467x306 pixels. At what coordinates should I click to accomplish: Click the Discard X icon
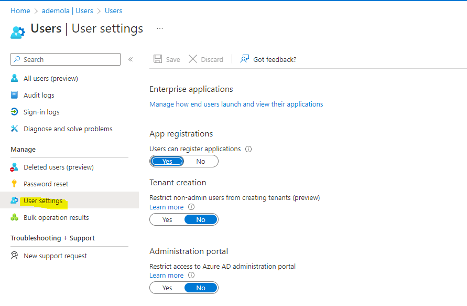click(193, 59)
